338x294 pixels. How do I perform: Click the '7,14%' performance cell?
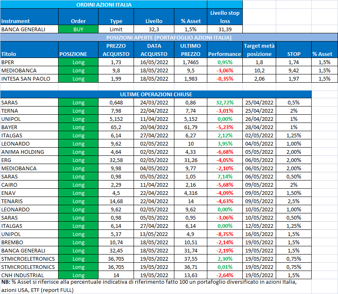point(225,176)
